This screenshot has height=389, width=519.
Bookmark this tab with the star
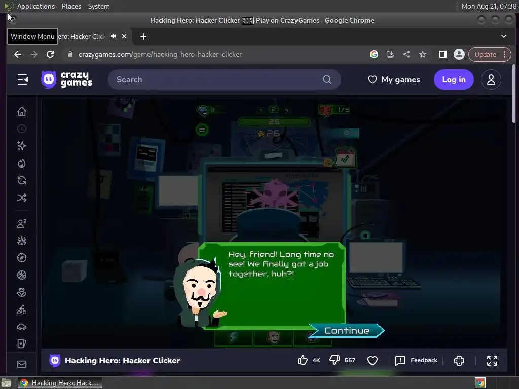[423, 54]
